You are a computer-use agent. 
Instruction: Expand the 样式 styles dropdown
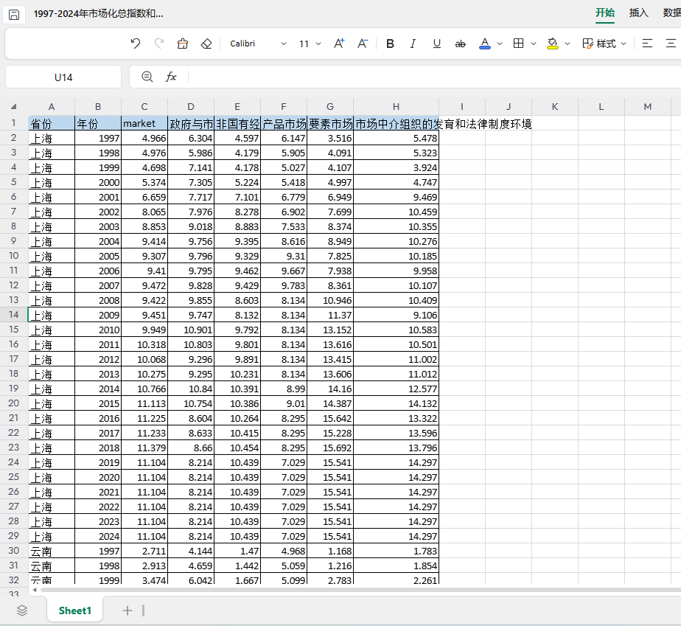(604, 44)
